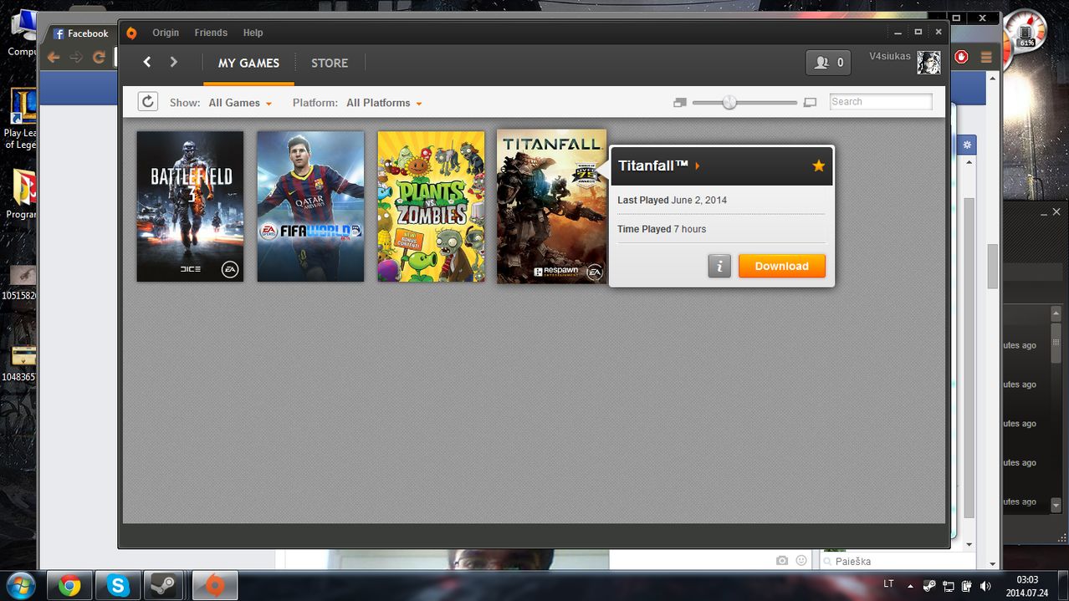Select the large tile size icon
Screen dimensions: 1069x601
click(810, 102)
